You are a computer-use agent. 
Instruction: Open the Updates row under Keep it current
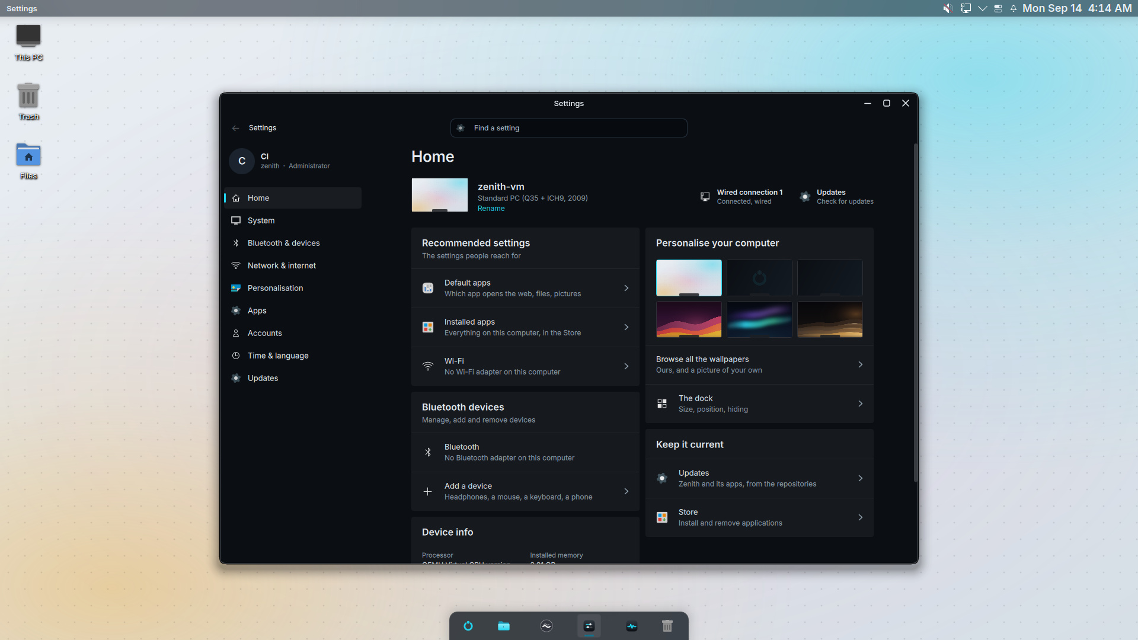(759, 478)
